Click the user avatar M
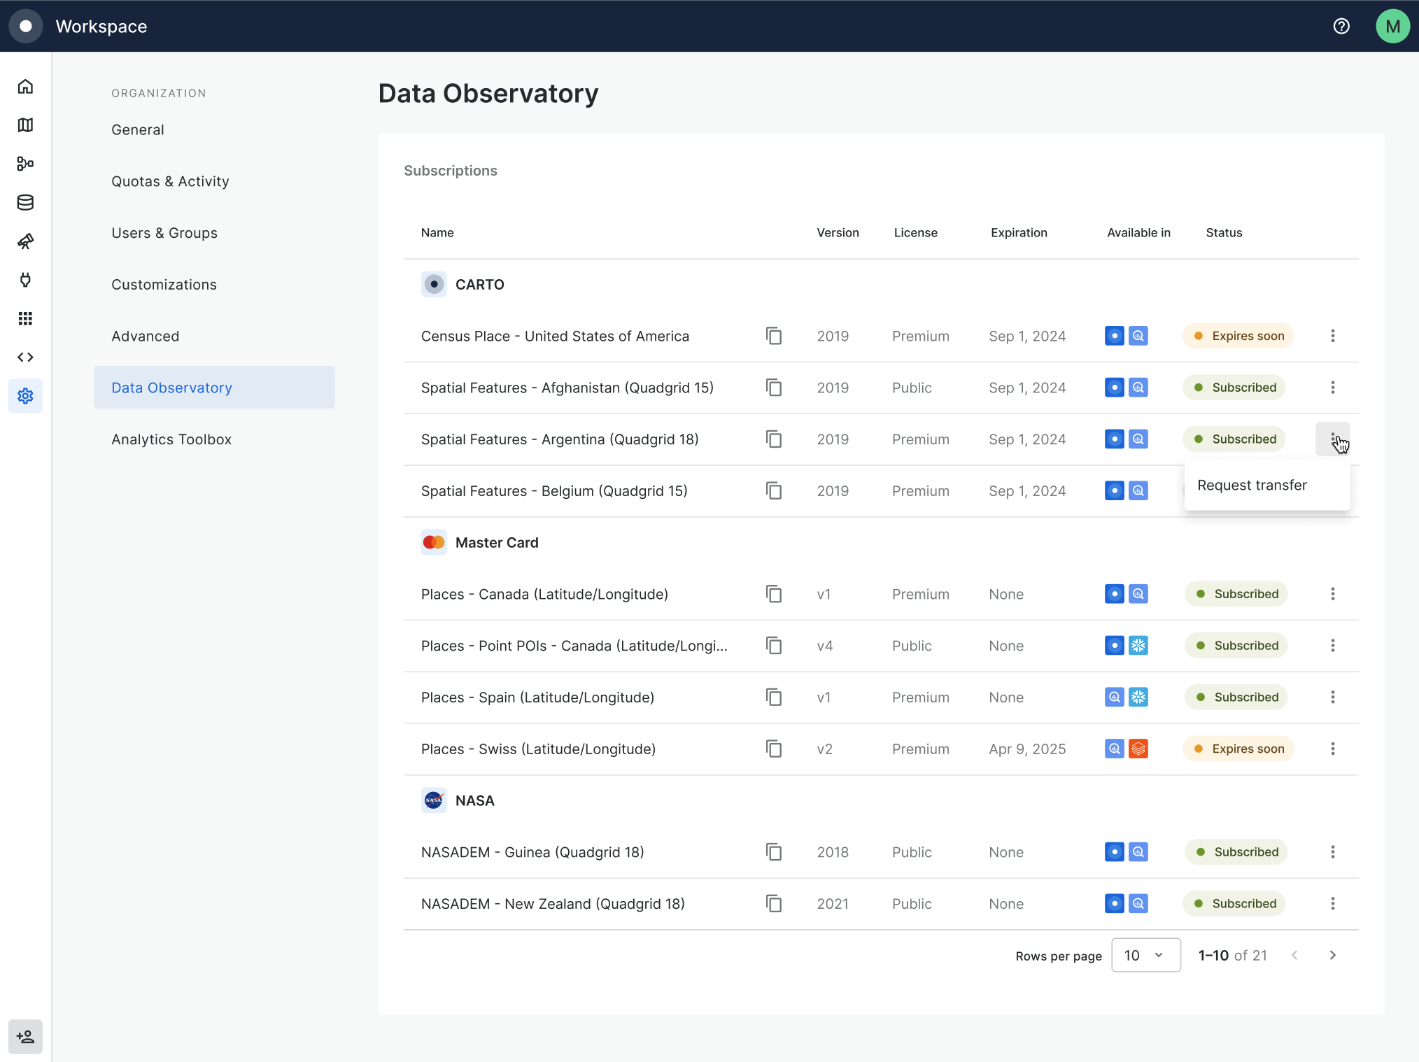 [1392, 27]
